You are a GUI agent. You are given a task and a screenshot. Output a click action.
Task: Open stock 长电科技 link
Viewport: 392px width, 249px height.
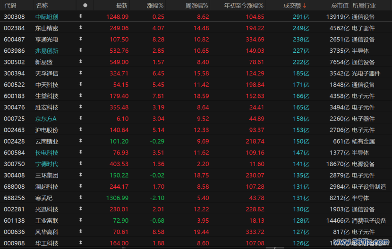(x=47, y=153)
